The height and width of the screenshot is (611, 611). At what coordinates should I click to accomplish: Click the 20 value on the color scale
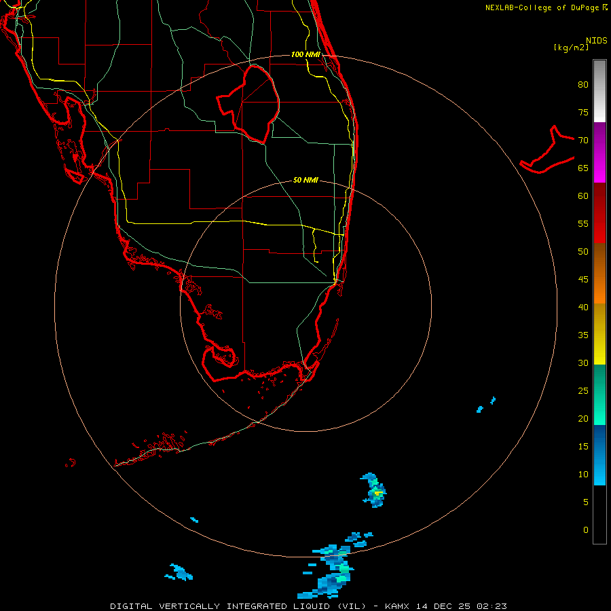point(583,418)
